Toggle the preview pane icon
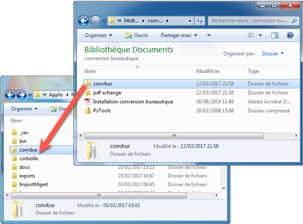 (275, 36)
